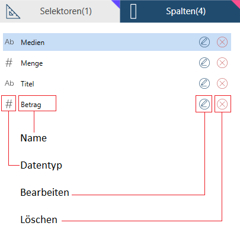Select the Medien column row
240x226 pixels.
117,42
